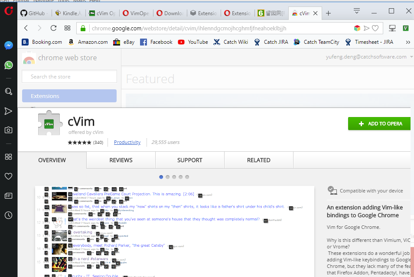
Task: Click the colored cube extension icon in address bar
Action: 357,28
